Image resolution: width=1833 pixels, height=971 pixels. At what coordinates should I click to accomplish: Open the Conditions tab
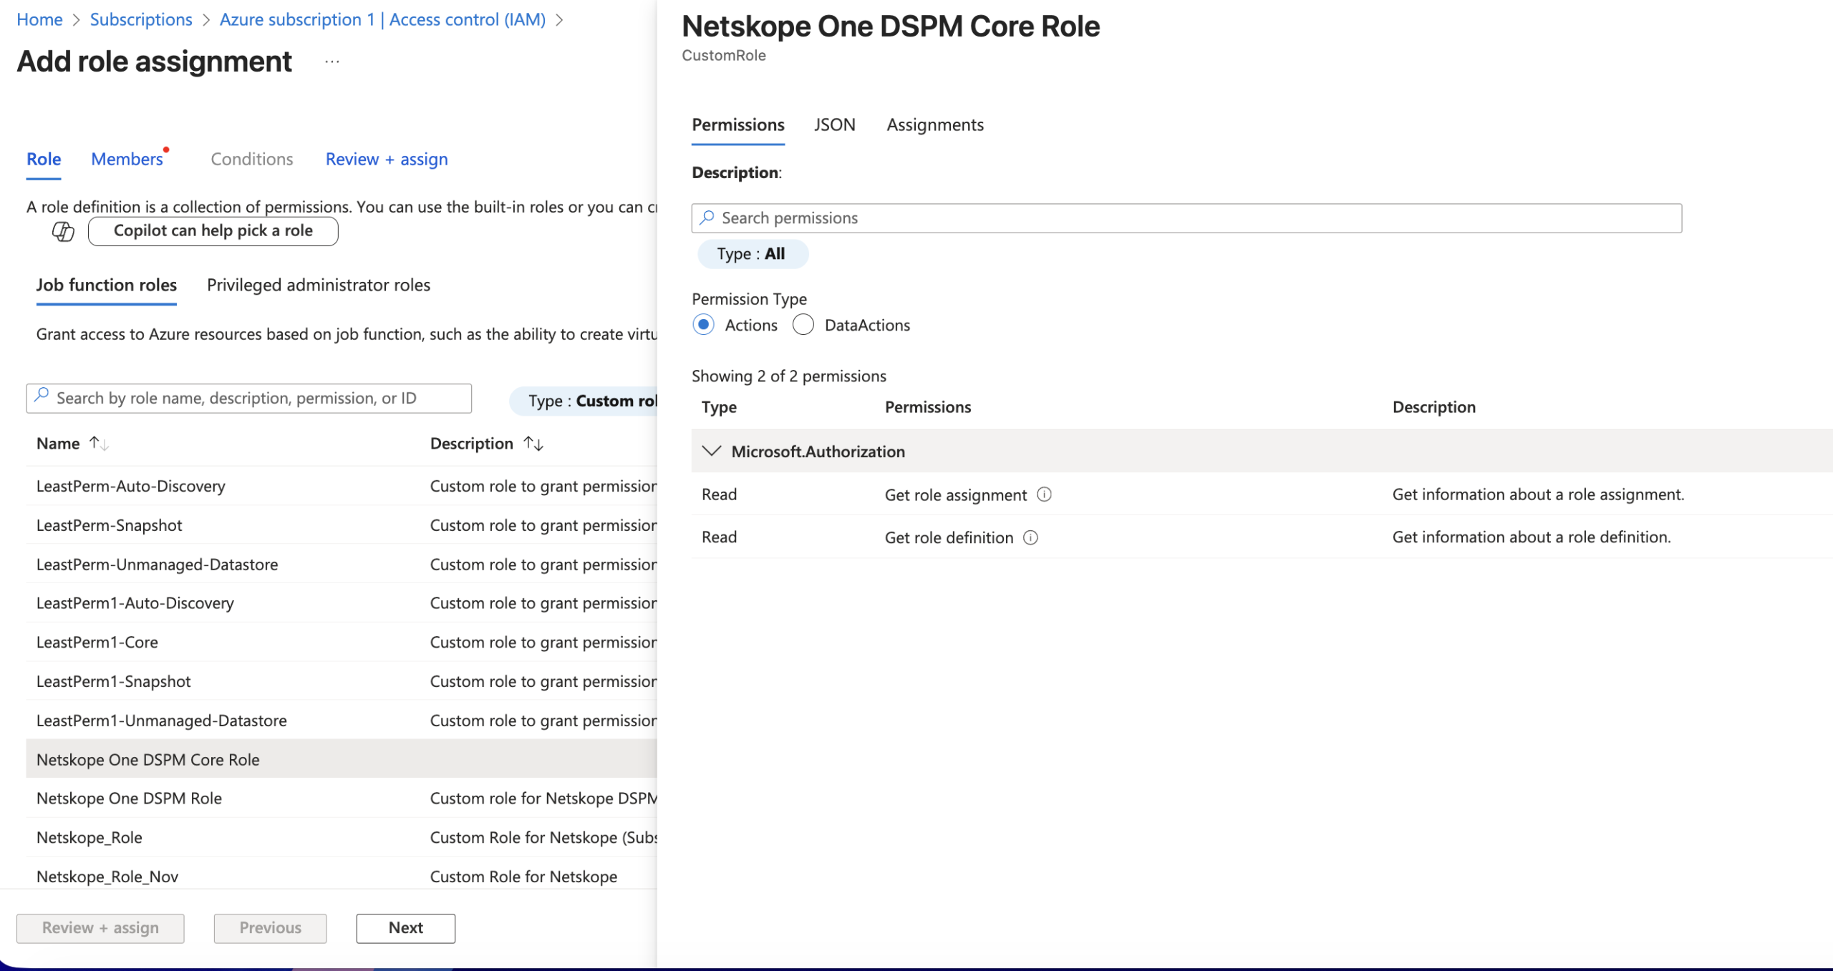[252, 159]
